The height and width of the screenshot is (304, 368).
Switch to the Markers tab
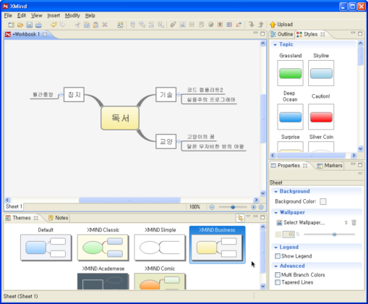point(330,166)
